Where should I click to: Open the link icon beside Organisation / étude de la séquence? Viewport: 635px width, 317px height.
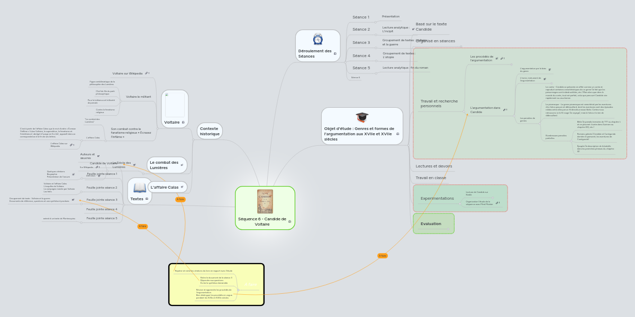497,202
